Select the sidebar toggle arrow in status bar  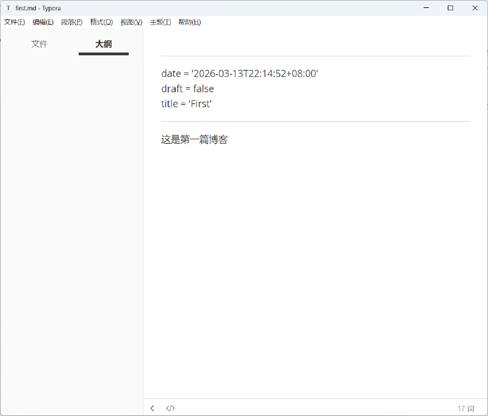pos(152,408)
